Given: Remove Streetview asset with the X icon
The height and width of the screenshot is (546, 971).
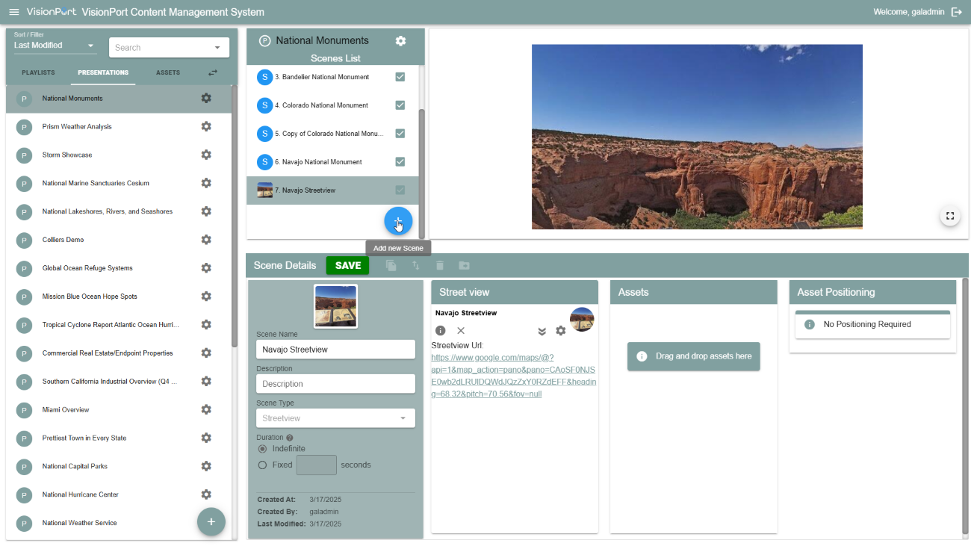Looking at the screenshot, I should click(461, 330).
